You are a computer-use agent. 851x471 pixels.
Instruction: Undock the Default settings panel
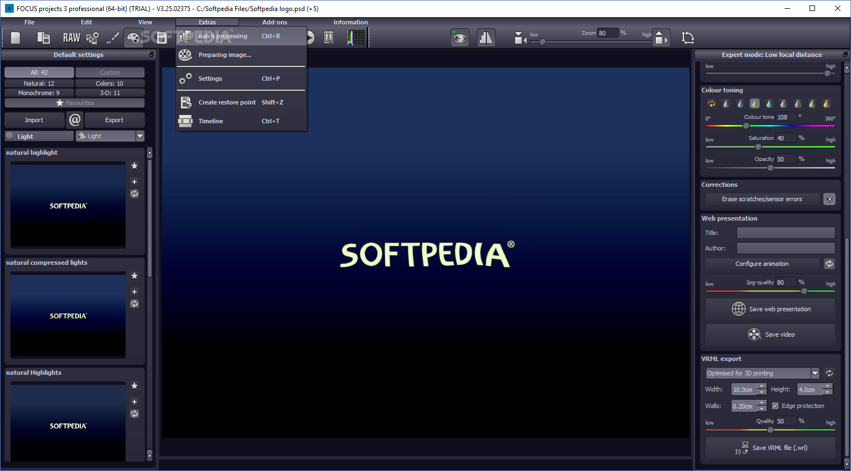coord(152,55)
